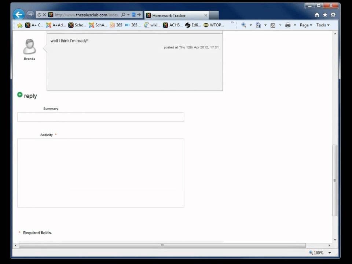Click the Home page icon in command bar
The width and height of the screenshot is (352, 264).
258,25
